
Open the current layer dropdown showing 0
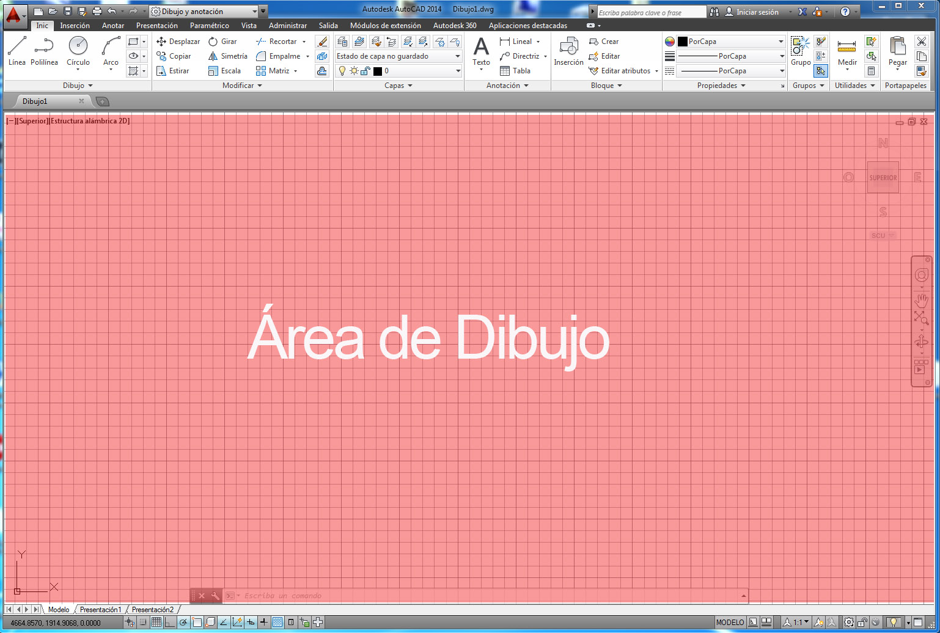398,71
